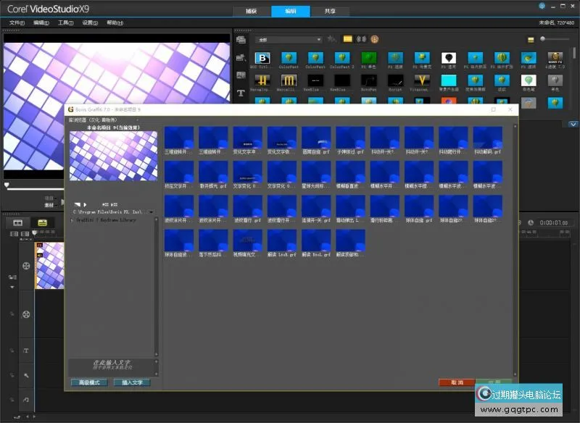The width and height of the screenshot is (580, 423).
Task: Click the video track icon in timeline
Action: (x=26, y=264)
